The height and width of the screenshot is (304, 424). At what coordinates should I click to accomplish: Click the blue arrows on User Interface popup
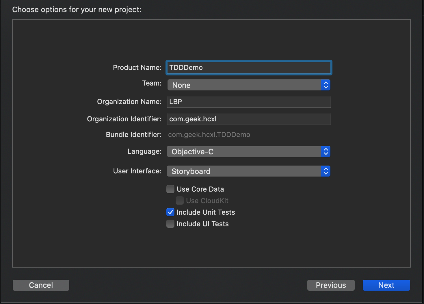(326, 171)
